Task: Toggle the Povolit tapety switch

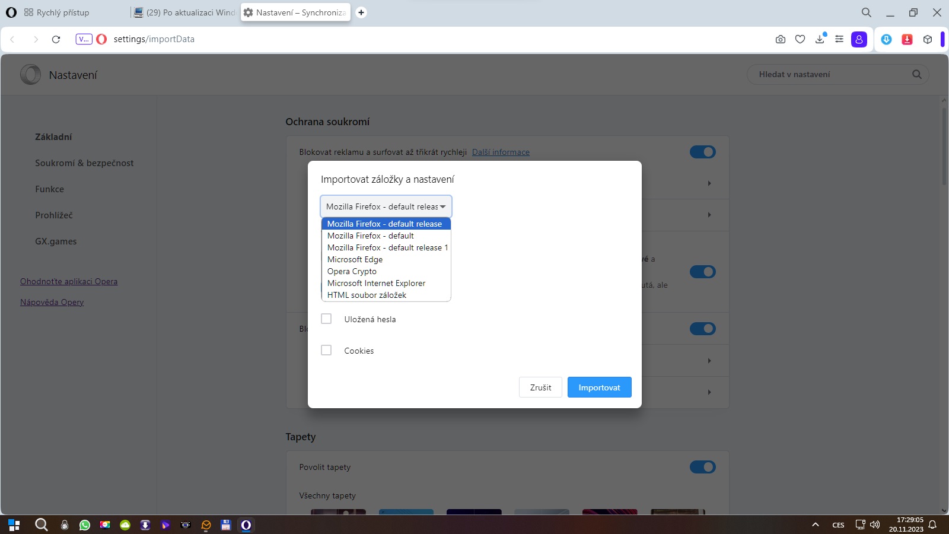Action: [x=703, y=467]
